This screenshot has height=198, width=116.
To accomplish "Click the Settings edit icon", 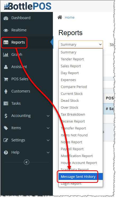I will [6, 140].
